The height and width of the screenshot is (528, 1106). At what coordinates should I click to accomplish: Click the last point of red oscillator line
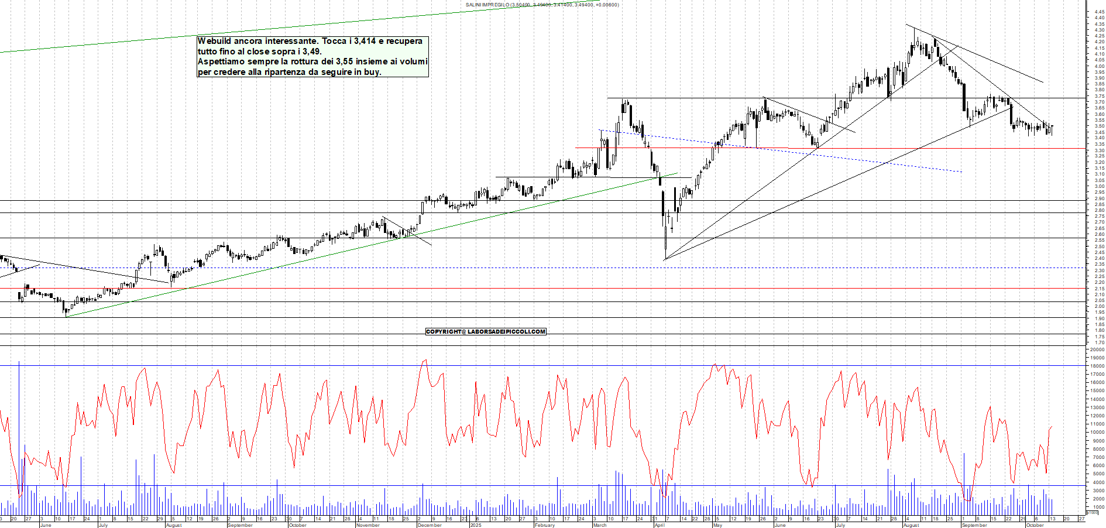pos(1052,427)
